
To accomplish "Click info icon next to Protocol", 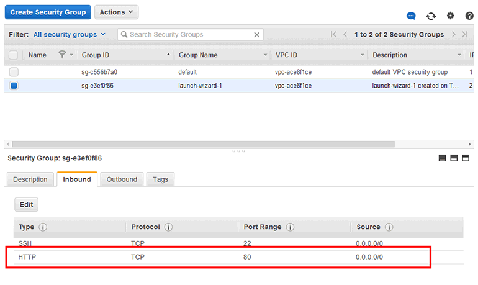I will (169, 227).
